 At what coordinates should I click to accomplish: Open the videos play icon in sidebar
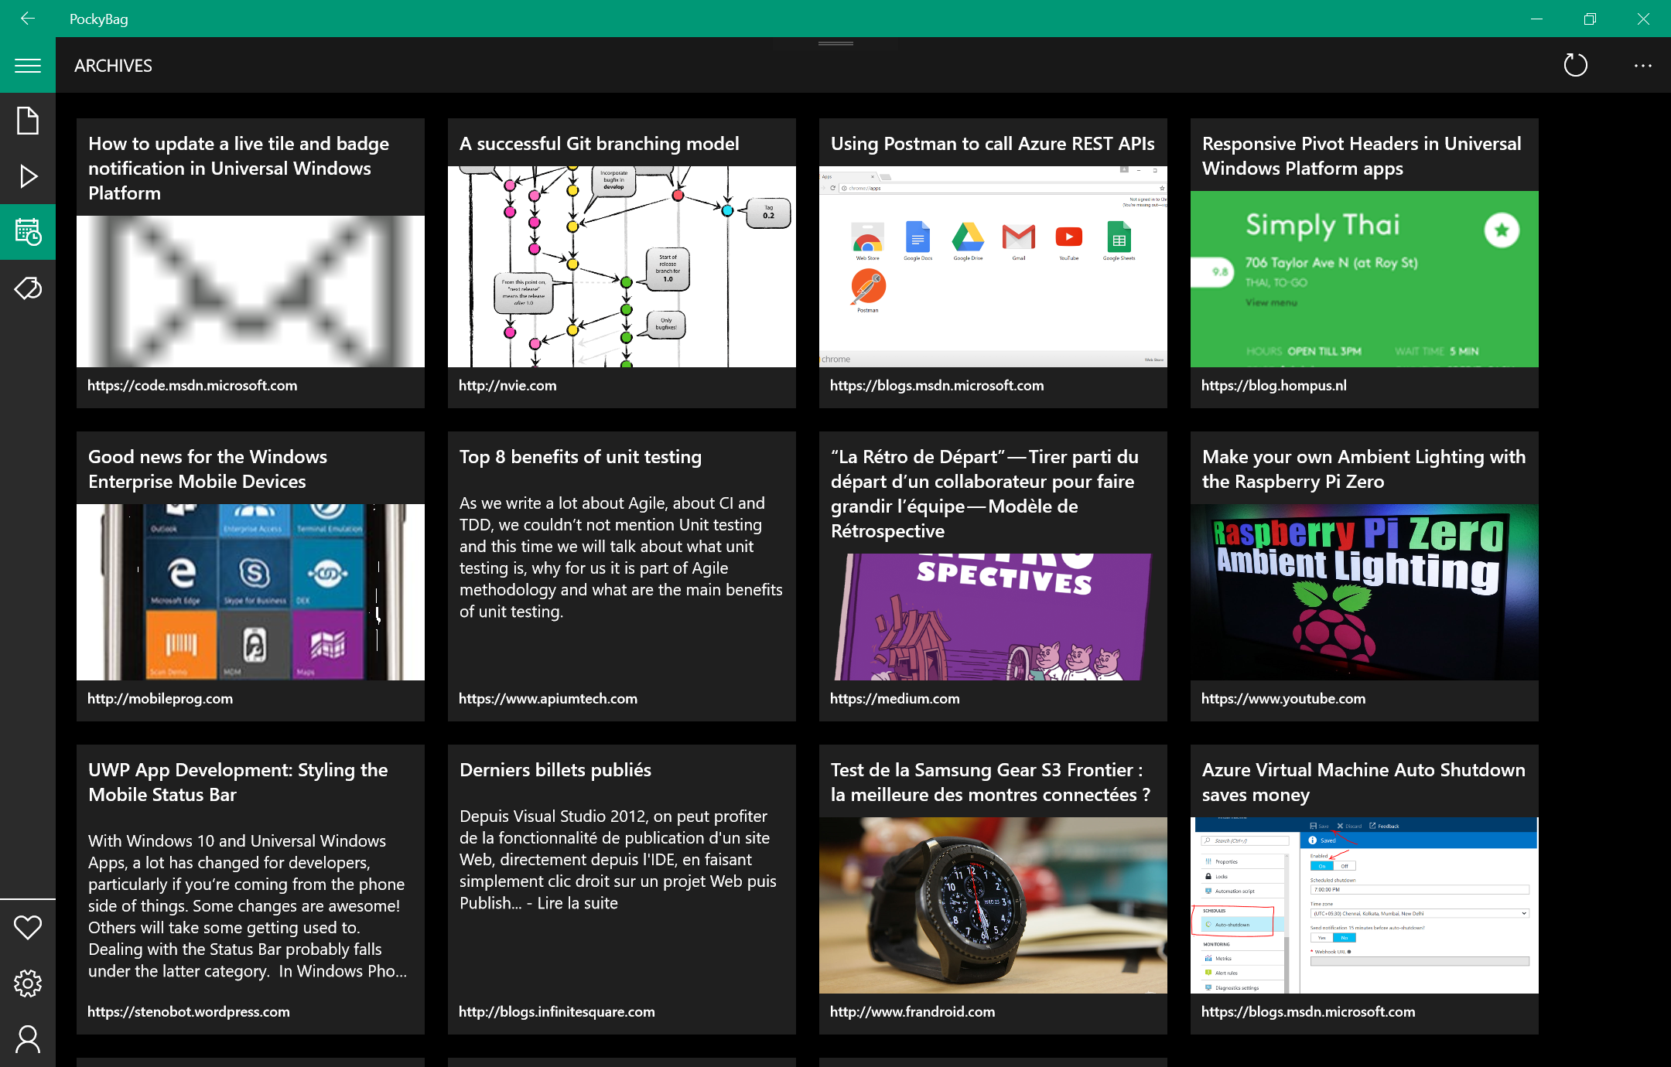(28, 176)
